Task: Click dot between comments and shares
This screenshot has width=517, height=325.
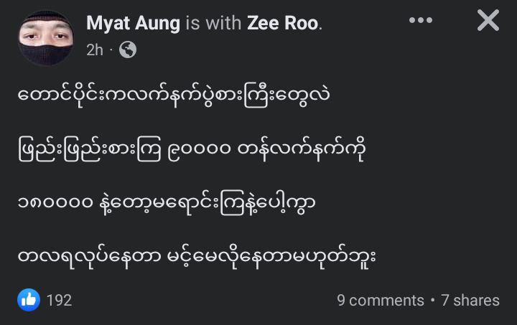Action: point(433,300)
